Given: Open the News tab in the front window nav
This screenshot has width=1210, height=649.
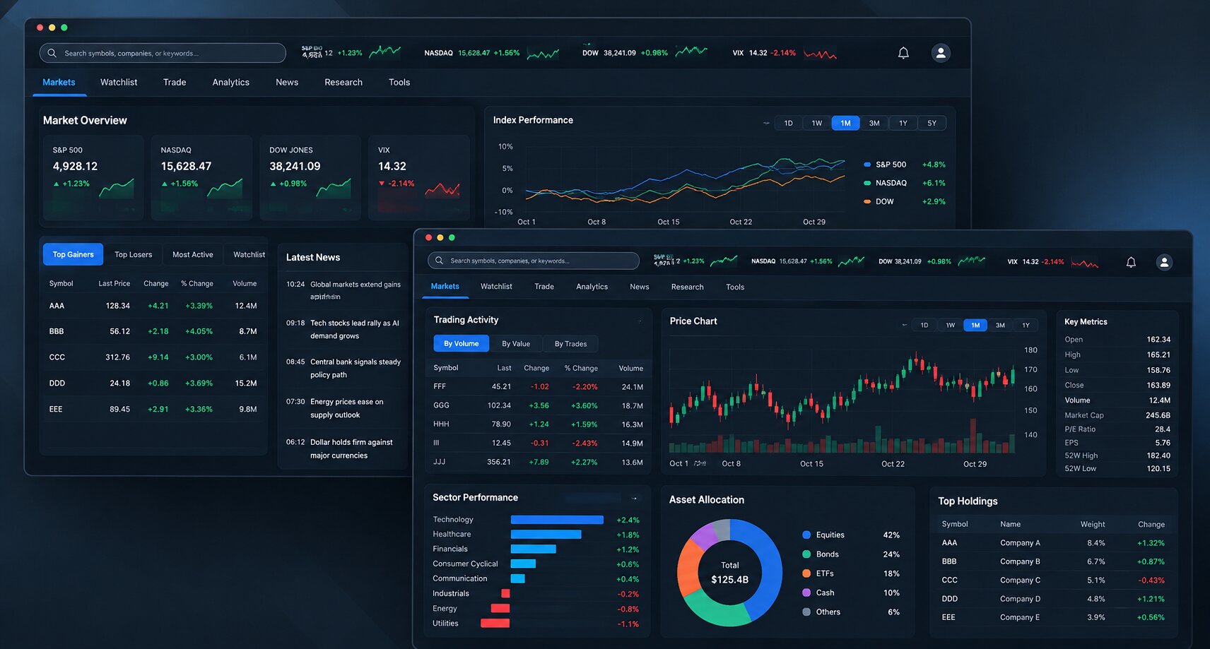Looking at the screenshot, I should point(640,287).
